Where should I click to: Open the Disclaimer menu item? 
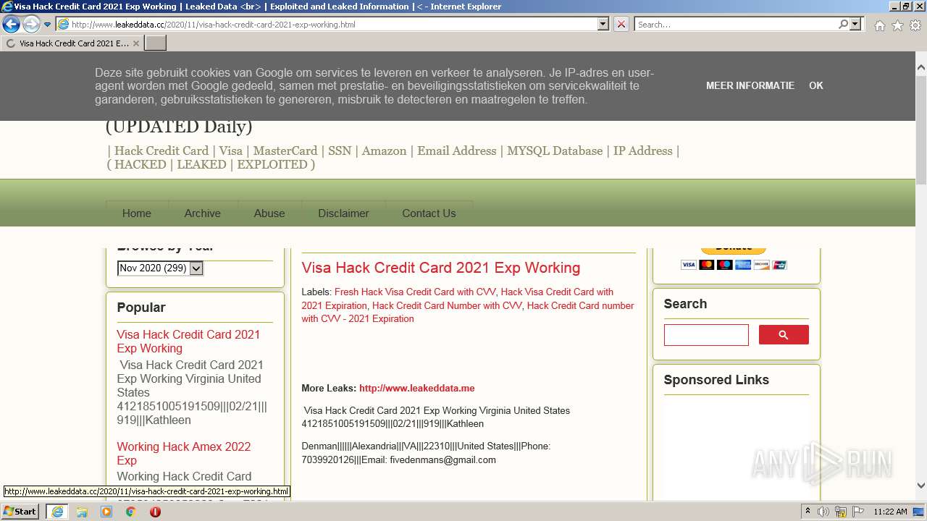tap(343, 213)
